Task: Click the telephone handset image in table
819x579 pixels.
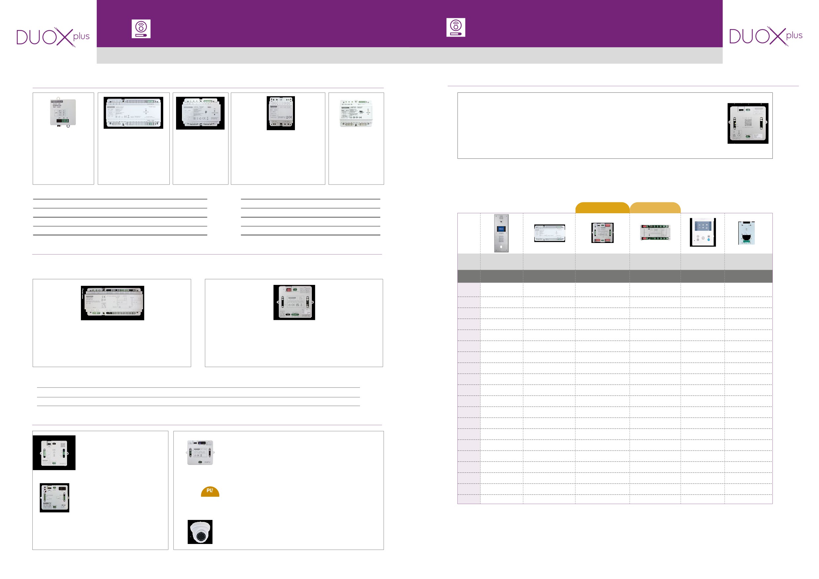Action: click(x=746, y=233)
